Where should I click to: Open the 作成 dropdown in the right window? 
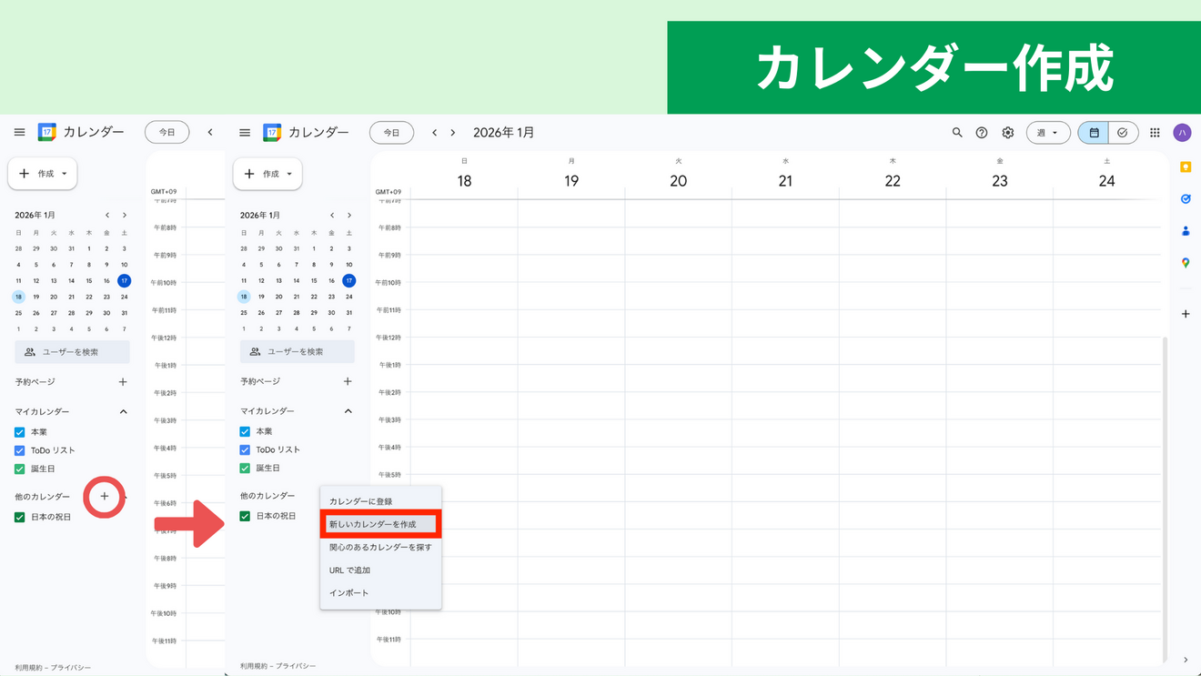[x=267, y=174]
